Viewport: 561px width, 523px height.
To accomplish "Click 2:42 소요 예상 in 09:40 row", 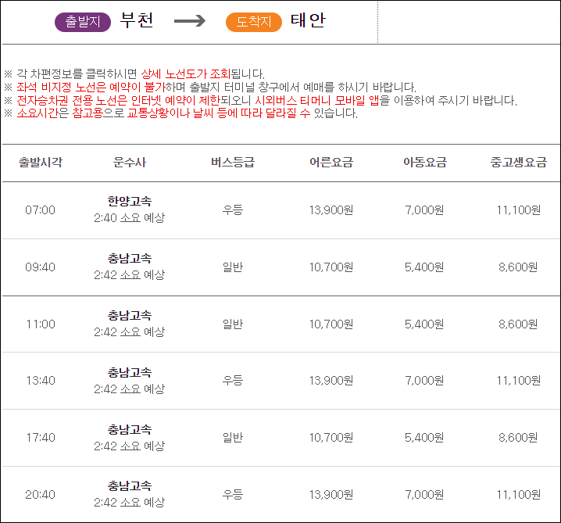I will pyautogui.click(x=130, y=275).
